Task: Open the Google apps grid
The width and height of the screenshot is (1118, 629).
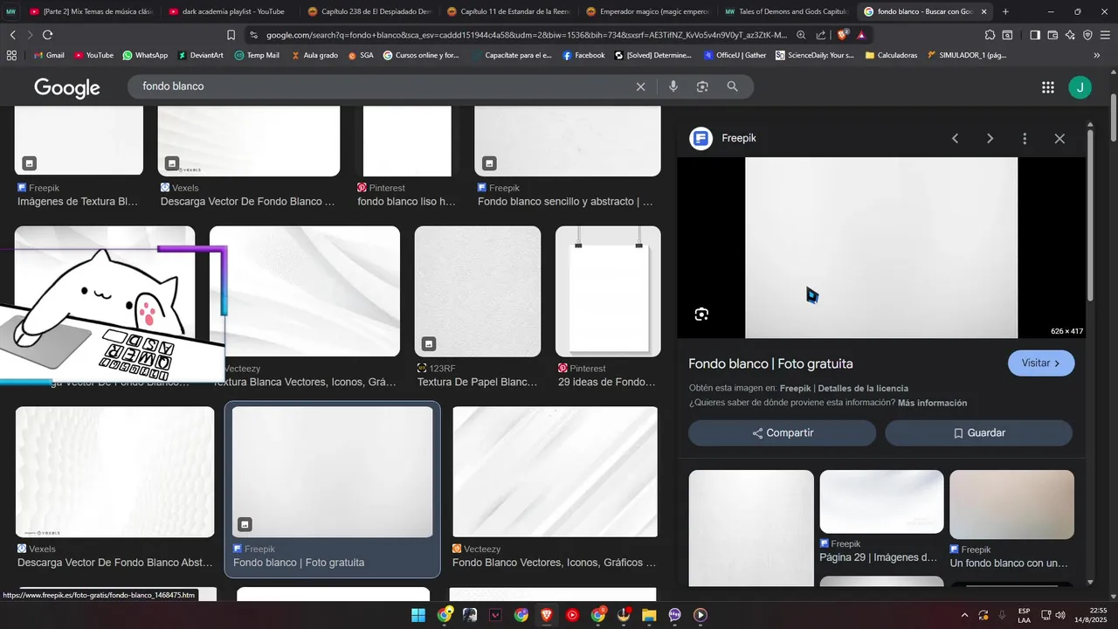Action: tap(1047, 87)
